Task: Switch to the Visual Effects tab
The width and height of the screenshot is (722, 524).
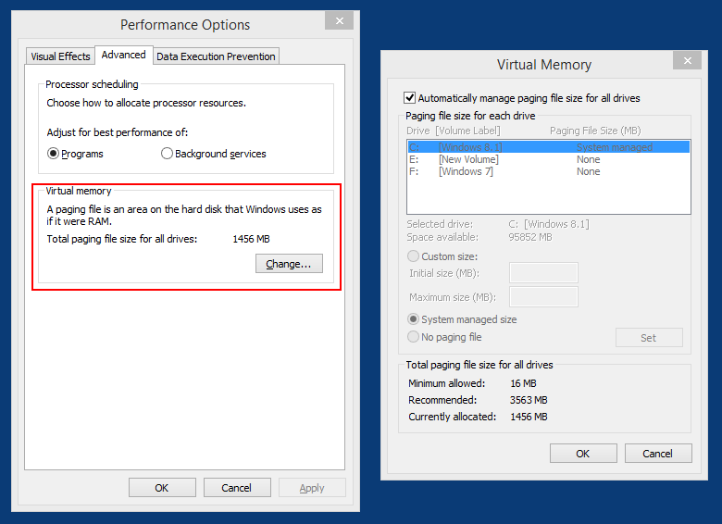Action: [61, 56]
